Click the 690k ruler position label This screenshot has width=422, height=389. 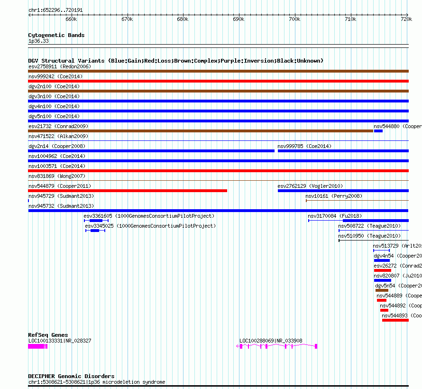pos(239,19)
